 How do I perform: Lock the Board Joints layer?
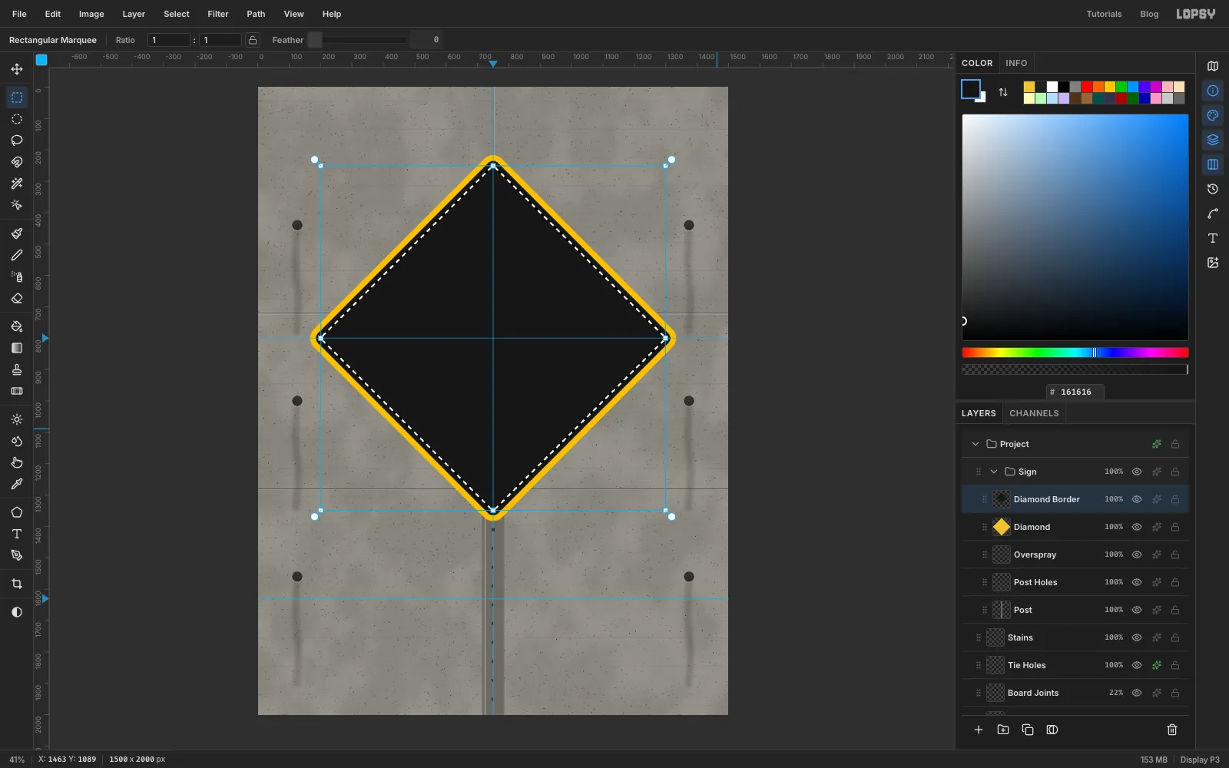click(x=1175, y=693)
